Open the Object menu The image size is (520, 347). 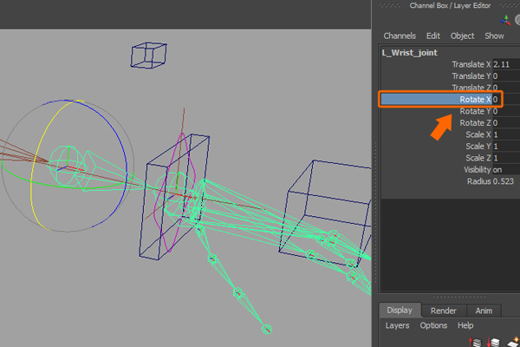[462, 36]
